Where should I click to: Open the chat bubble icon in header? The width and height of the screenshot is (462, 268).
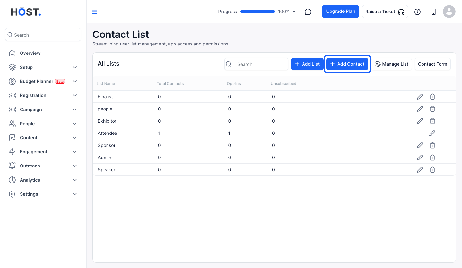[308, 12]
